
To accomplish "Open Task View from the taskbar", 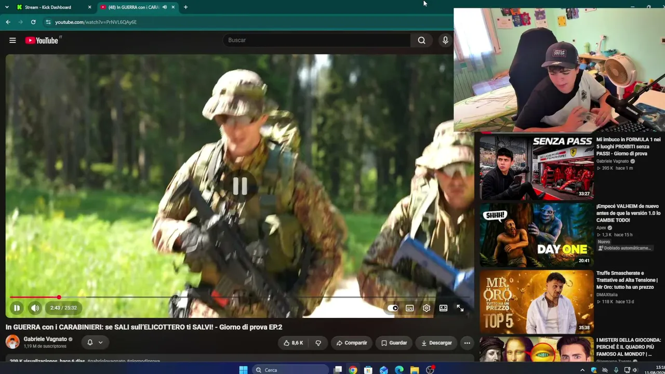I will pos(338,370).
